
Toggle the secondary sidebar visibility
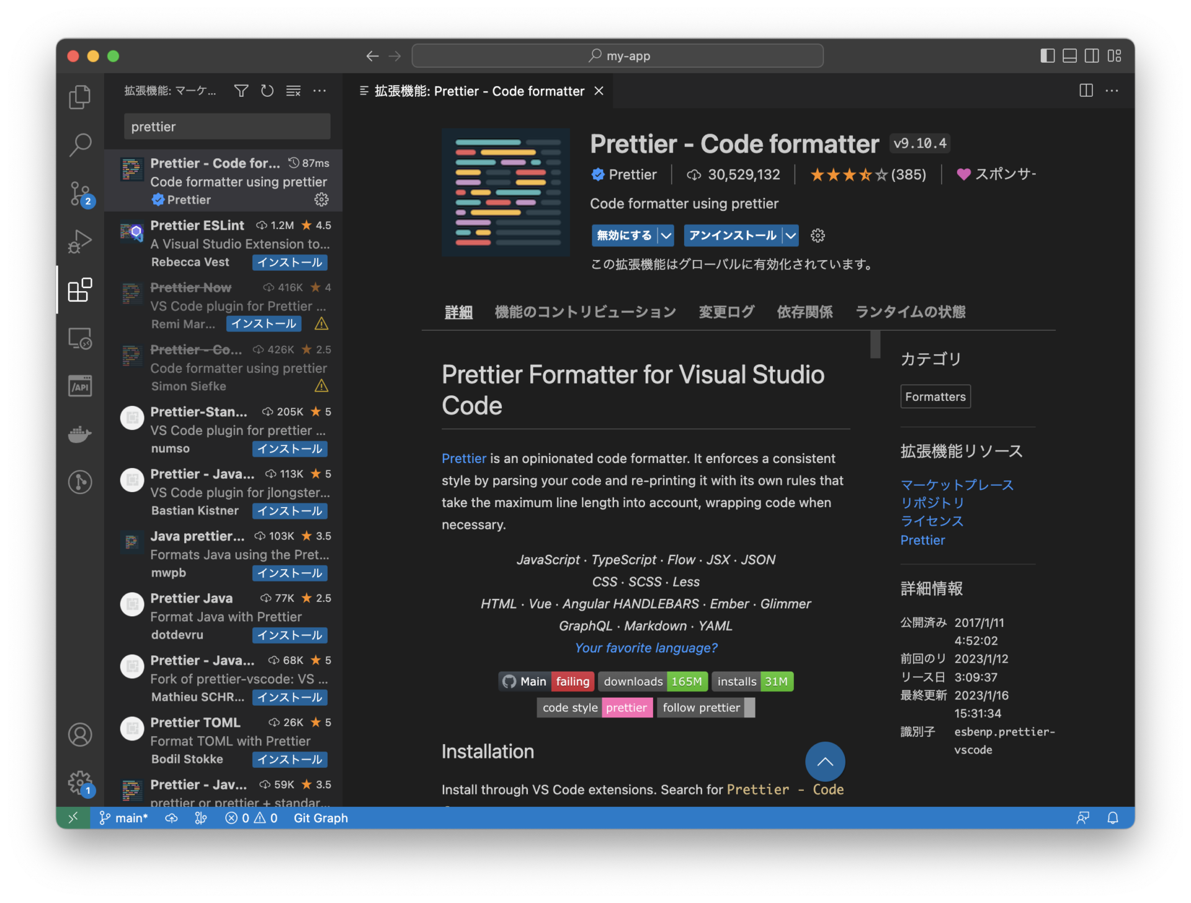click(1092, 55)
